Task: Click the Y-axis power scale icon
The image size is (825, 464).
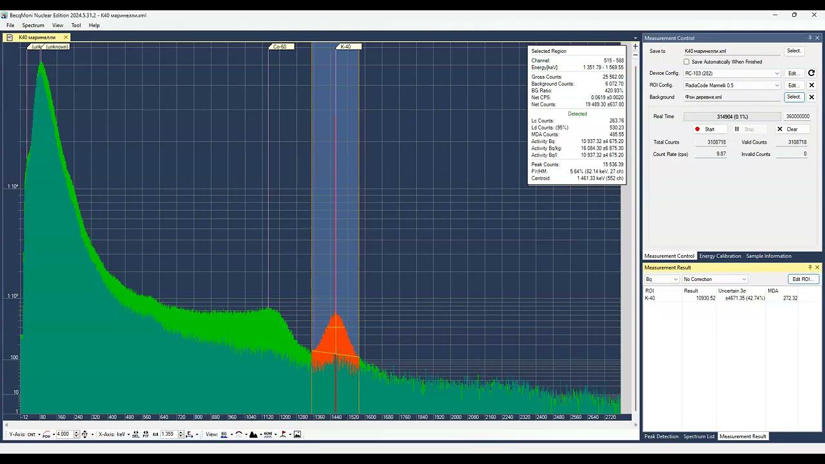Action: click(46, 434)
